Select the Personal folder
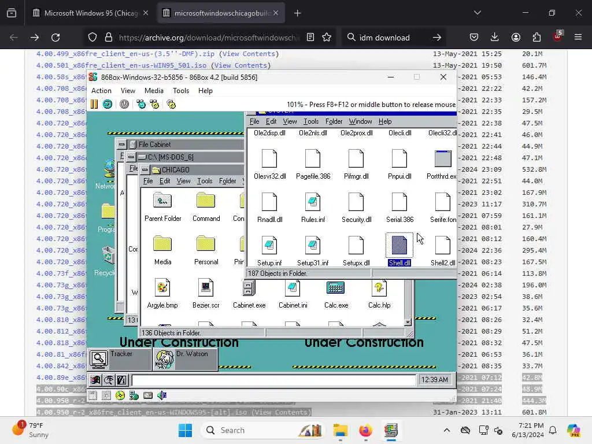The width and height of the screenshot is (592, 444). point(206,243)
